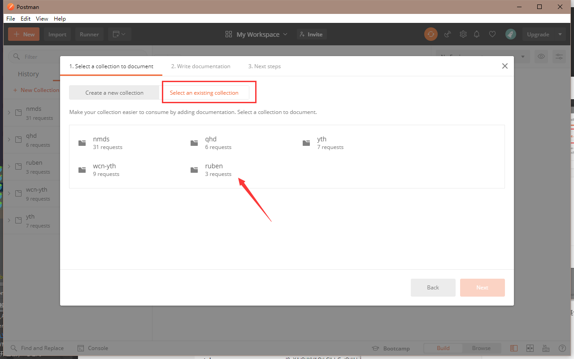
Task: Click the sync status icon in header
Action: coord(431,34)
